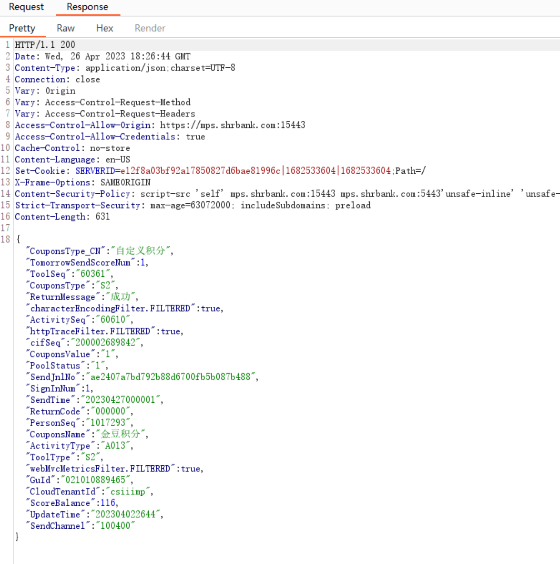Place cursor on HTTP/1.1 200 status line
Image resolution: width=560 pixels, height=564 pixels.
point(45,45)
